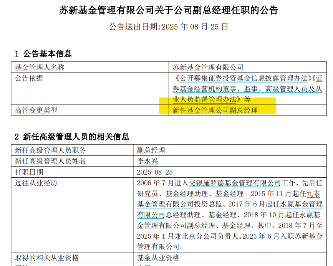
Task: Open the 李永兴 name link
Action: tap(147, 161)
